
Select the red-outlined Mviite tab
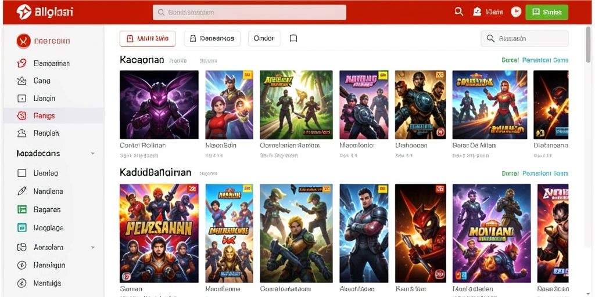click(x=148, y=39)
